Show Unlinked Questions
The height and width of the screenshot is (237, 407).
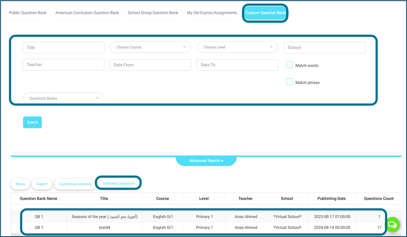[x=119, y=183]
